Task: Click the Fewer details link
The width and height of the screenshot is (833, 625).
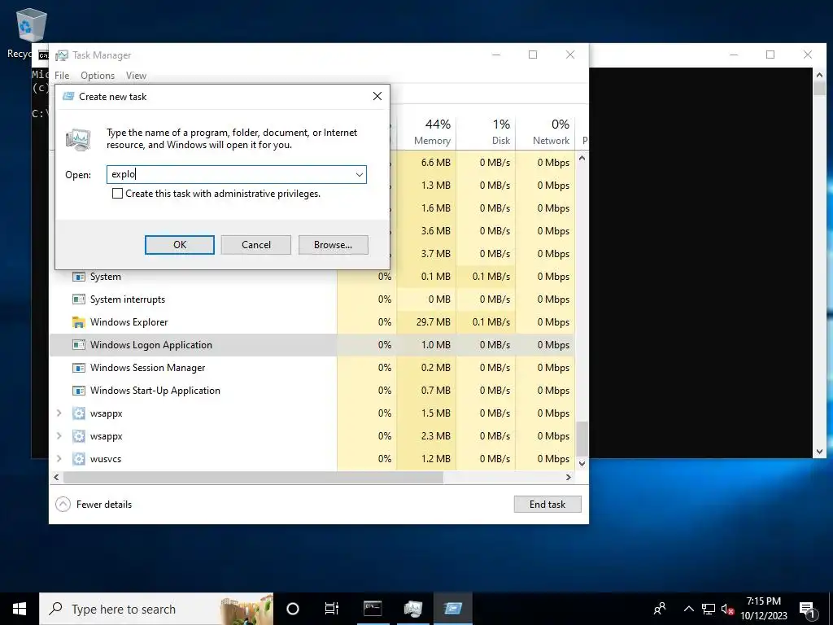Action: [x=104, y=505]
